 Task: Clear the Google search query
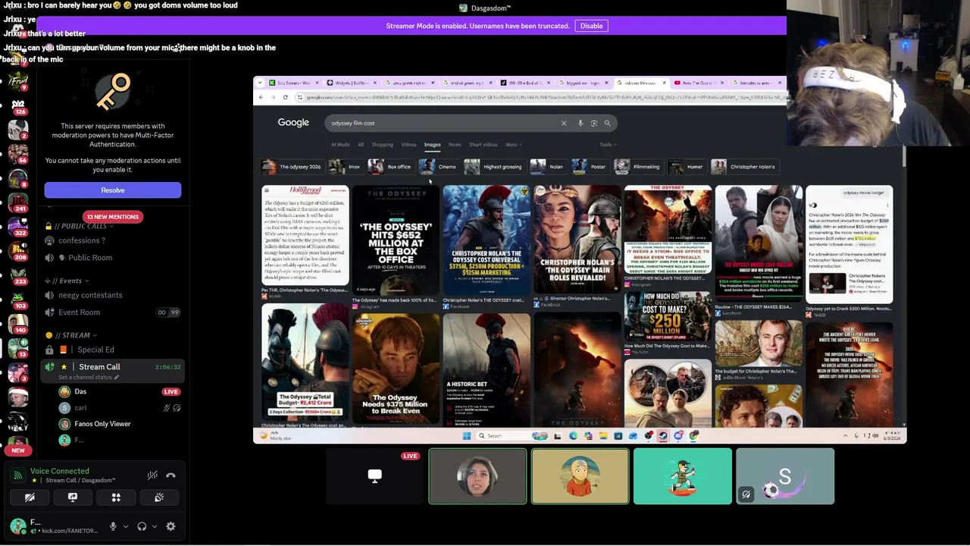click(564, 123)
